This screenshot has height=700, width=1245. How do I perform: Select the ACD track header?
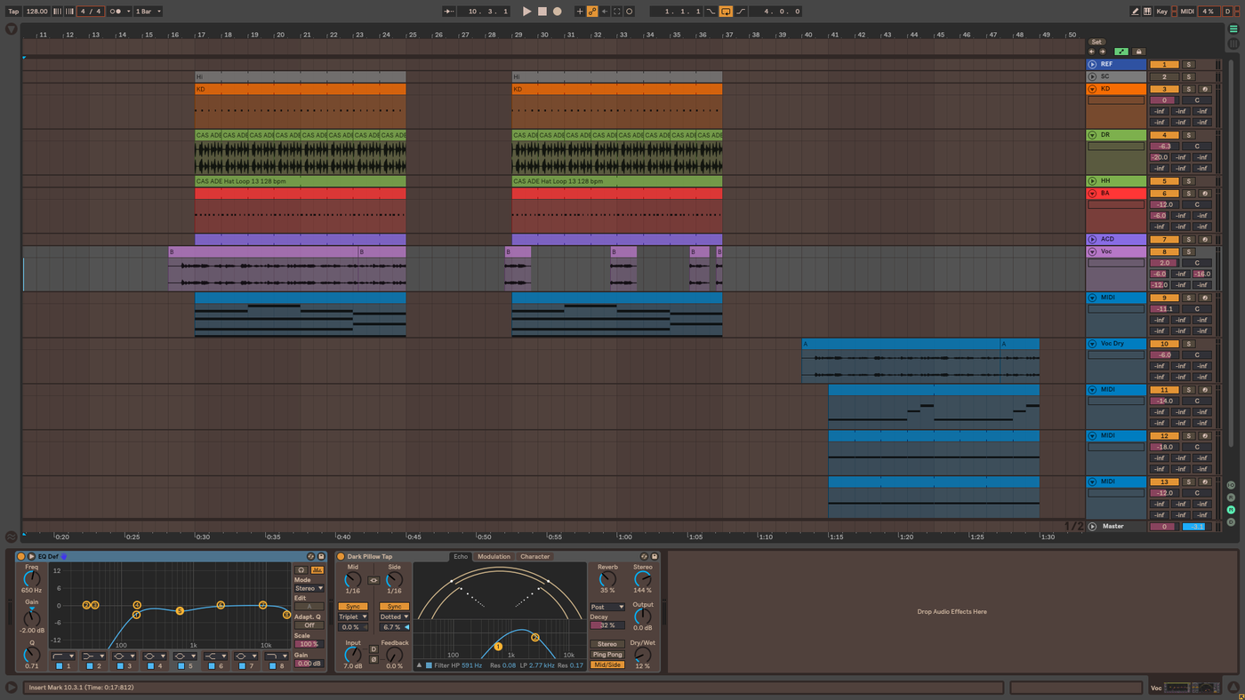(x=1116, y=239)
